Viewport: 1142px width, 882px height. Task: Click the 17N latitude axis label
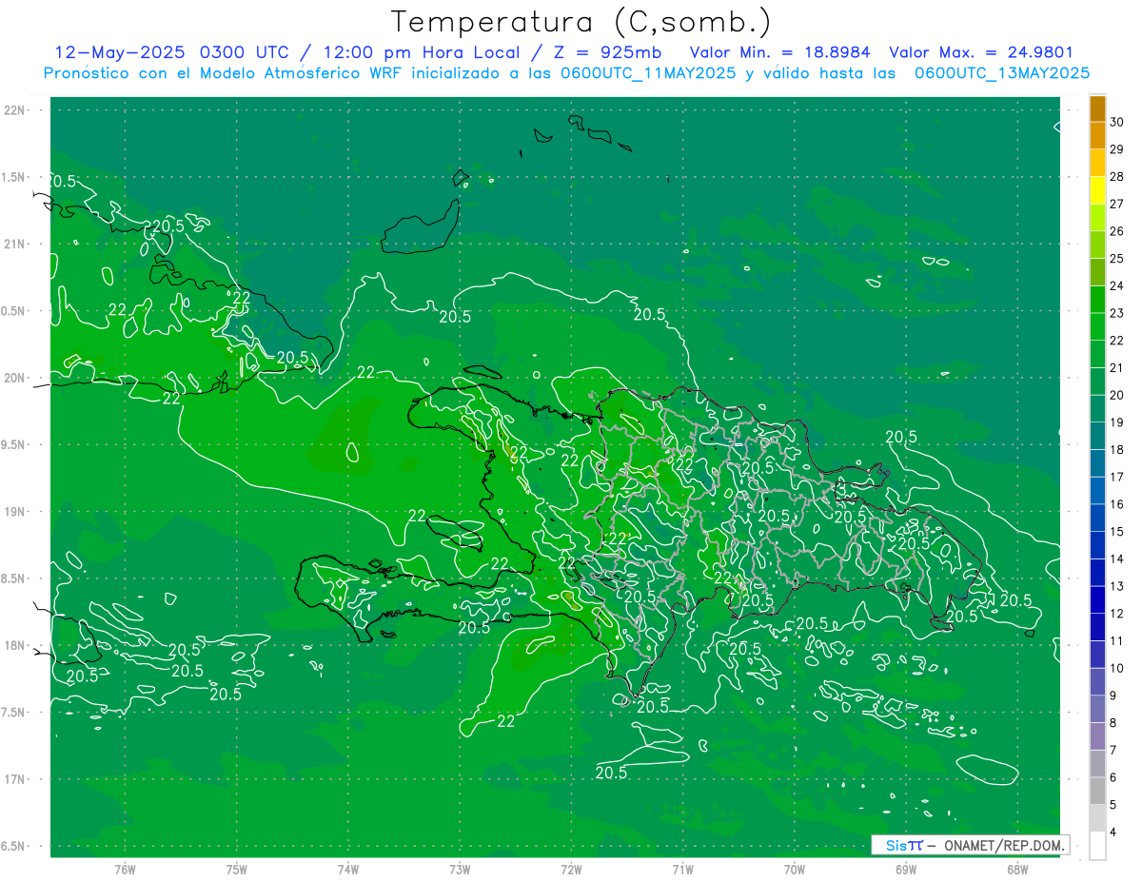coord(15,779)
